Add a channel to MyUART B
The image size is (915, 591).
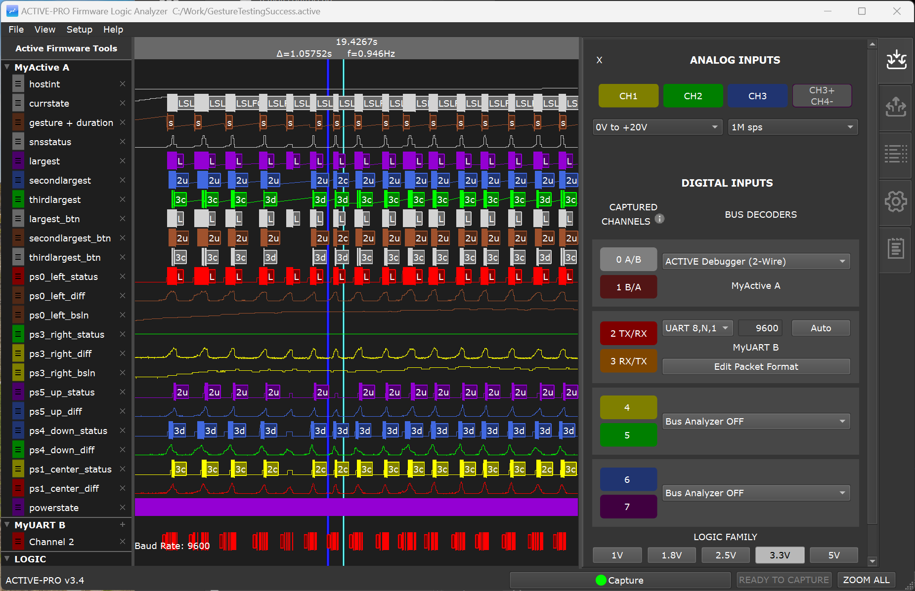click(x=122, y=524)
